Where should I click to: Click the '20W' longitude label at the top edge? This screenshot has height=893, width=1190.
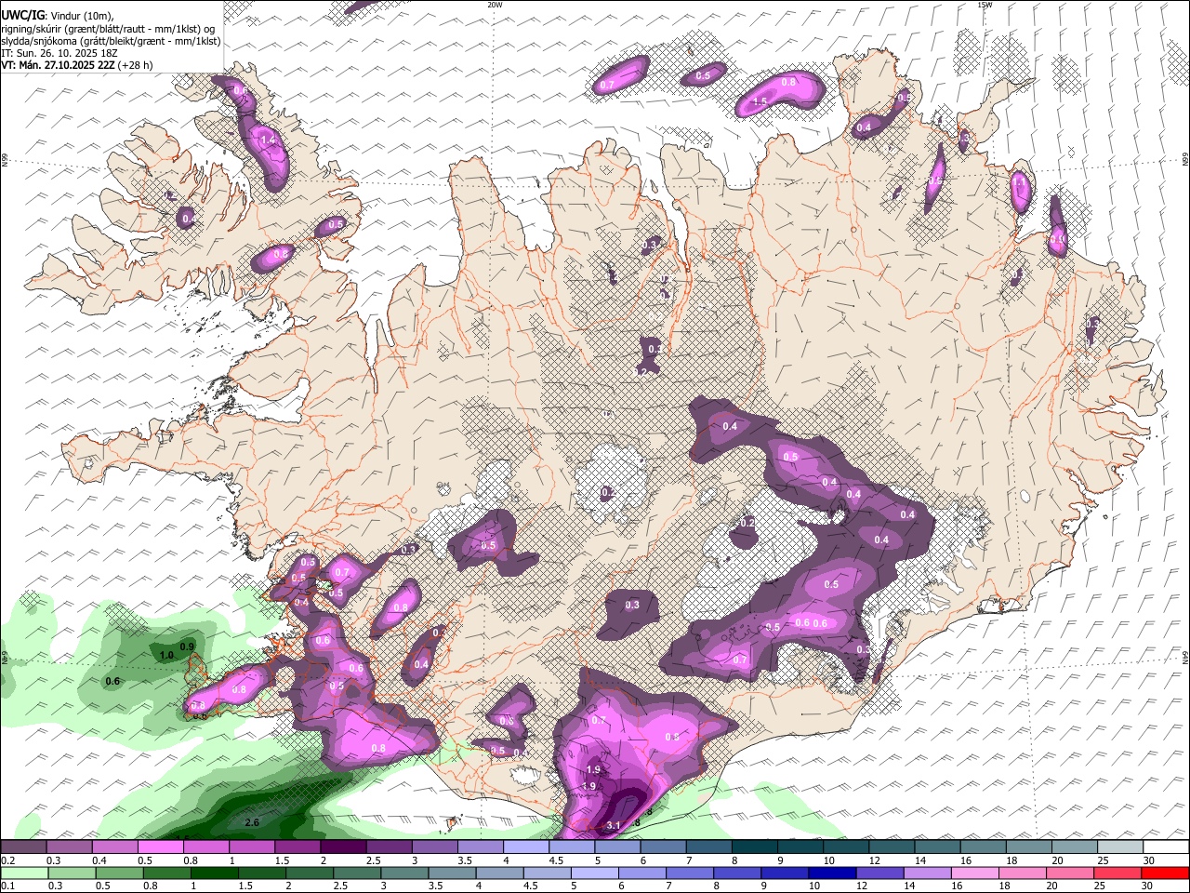tap(495, 5)
